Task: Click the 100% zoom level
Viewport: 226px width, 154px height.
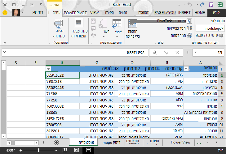Action: [x=11, y=150]
